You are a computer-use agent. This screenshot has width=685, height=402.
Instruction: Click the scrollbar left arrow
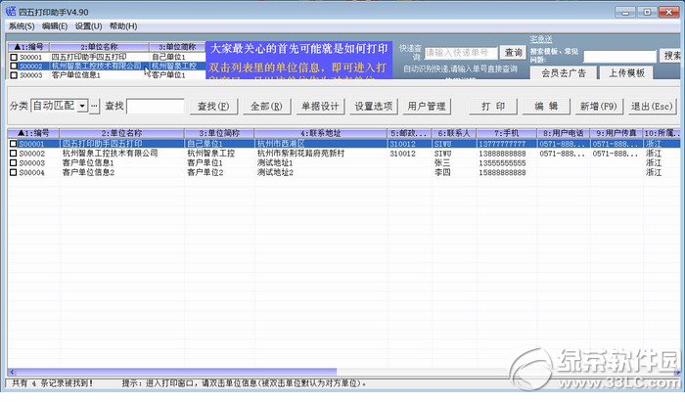[12, 373]
